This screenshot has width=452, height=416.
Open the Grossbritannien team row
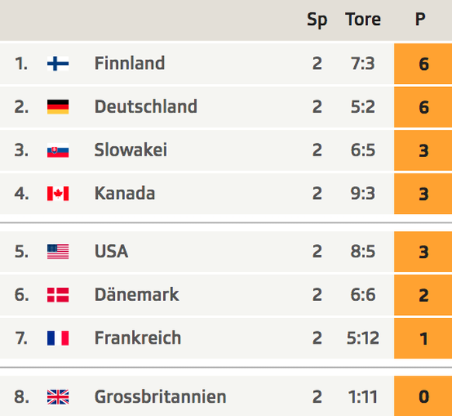point(226,396)
